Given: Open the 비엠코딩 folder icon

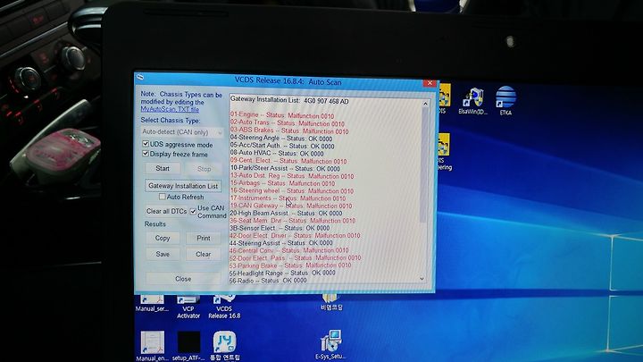Looking at the screenshot, I should 331,302.
